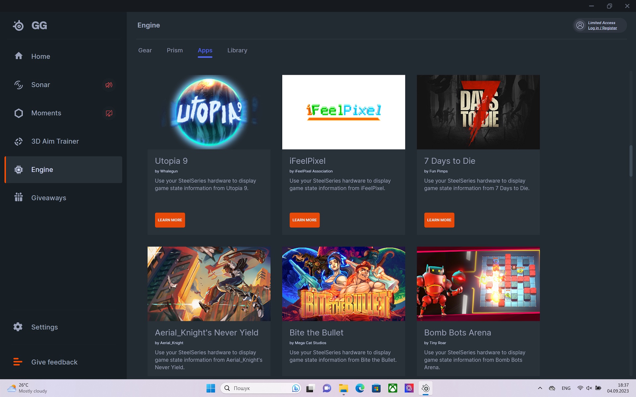636x397 pixels.
Task: Toggle the Moments capture disabled indicator
Action: (109, 113)
